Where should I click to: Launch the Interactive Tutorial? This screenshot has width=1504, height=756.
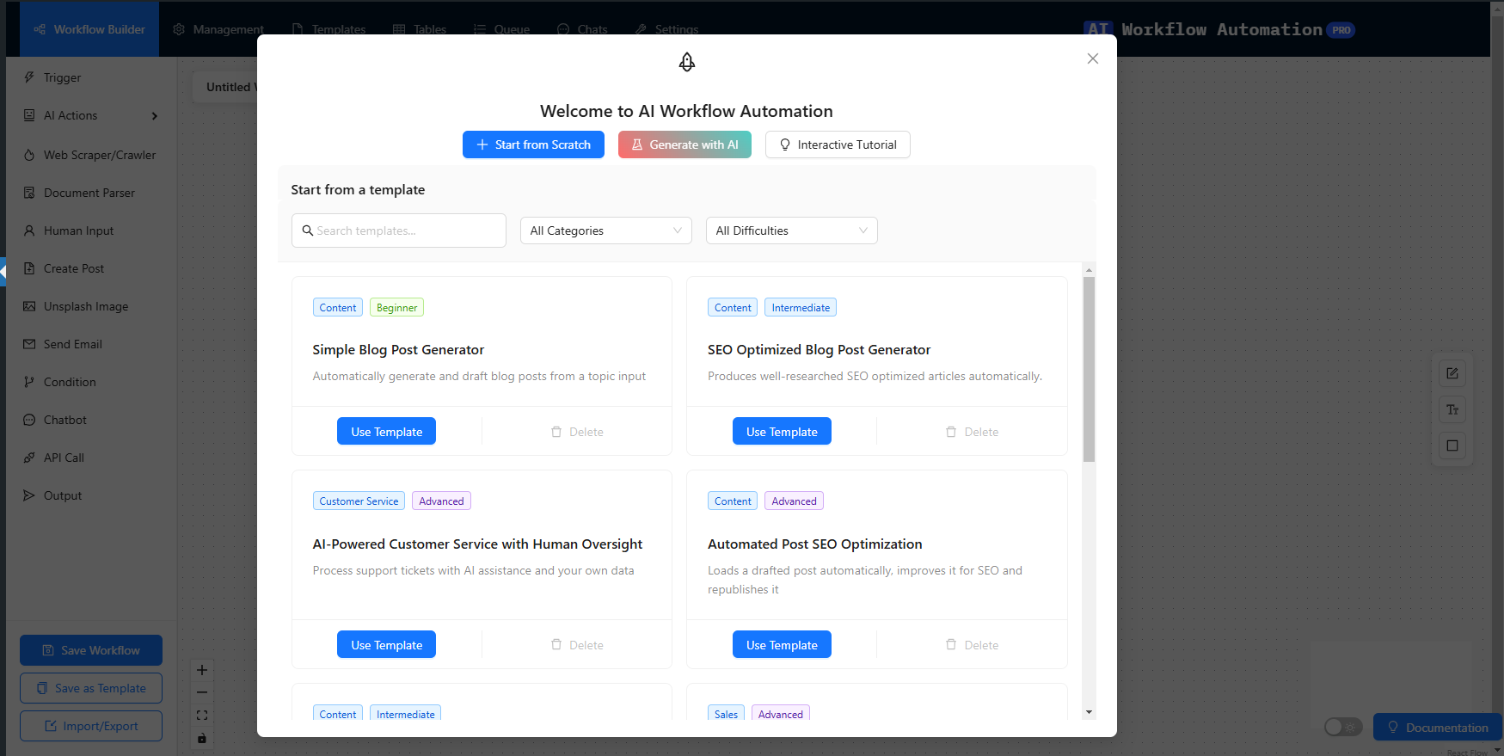[838, 144]
